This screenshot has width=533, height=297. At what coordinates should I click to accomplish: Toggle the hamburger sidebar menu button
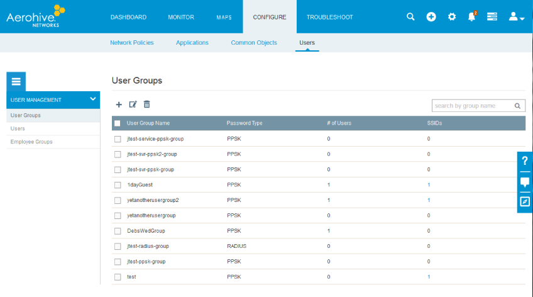tap(16, 82)
